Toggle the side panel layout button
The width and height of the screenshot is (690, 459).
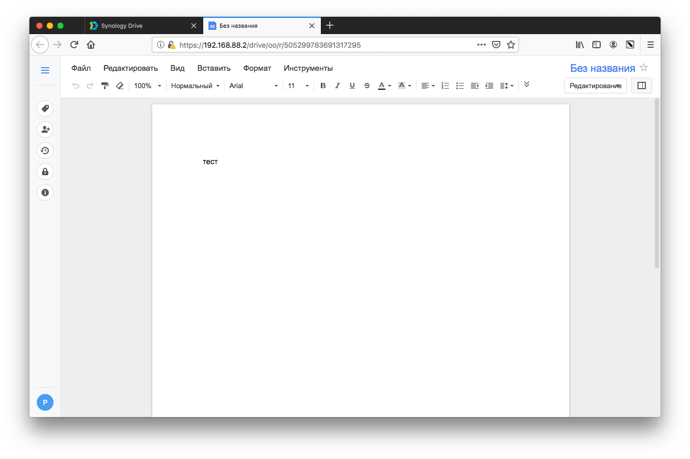pyautogui.click(x=641, y=86)
